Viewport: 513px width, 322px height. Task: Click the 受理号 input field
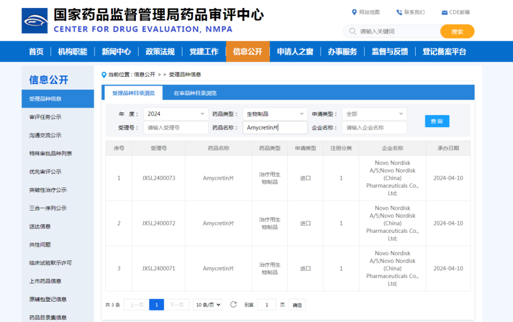[176, 128]
